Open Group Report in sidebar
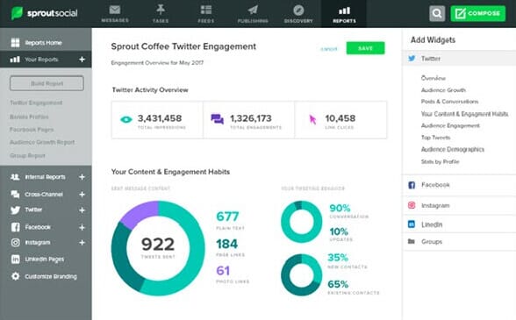Screen dimensions: 516x320 point(27,155)
